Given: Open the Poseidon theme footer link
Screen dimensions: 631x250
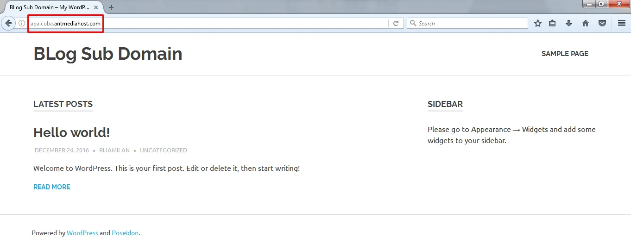Looking at the screenshot, I should click(x=125, y=233).
